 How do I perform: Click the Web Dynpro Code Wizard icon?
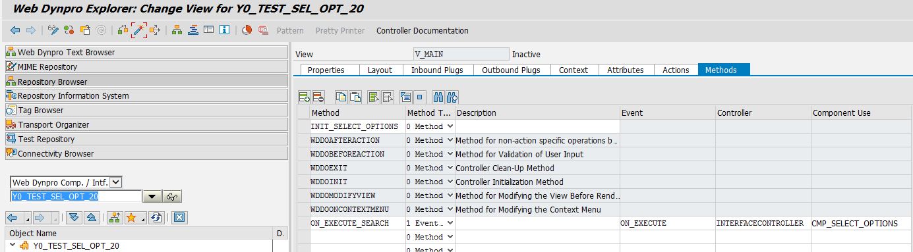tap(247, 30)
